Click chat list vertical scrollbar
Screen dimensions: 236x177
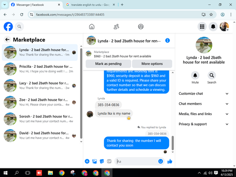pyautogui.click(x=81, y=93)
